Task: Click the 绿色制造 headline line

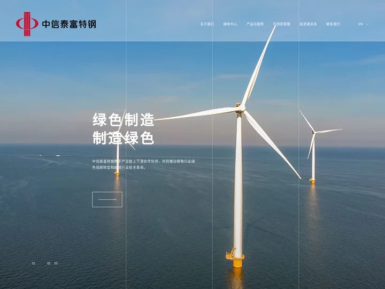Action: (123, 120)
